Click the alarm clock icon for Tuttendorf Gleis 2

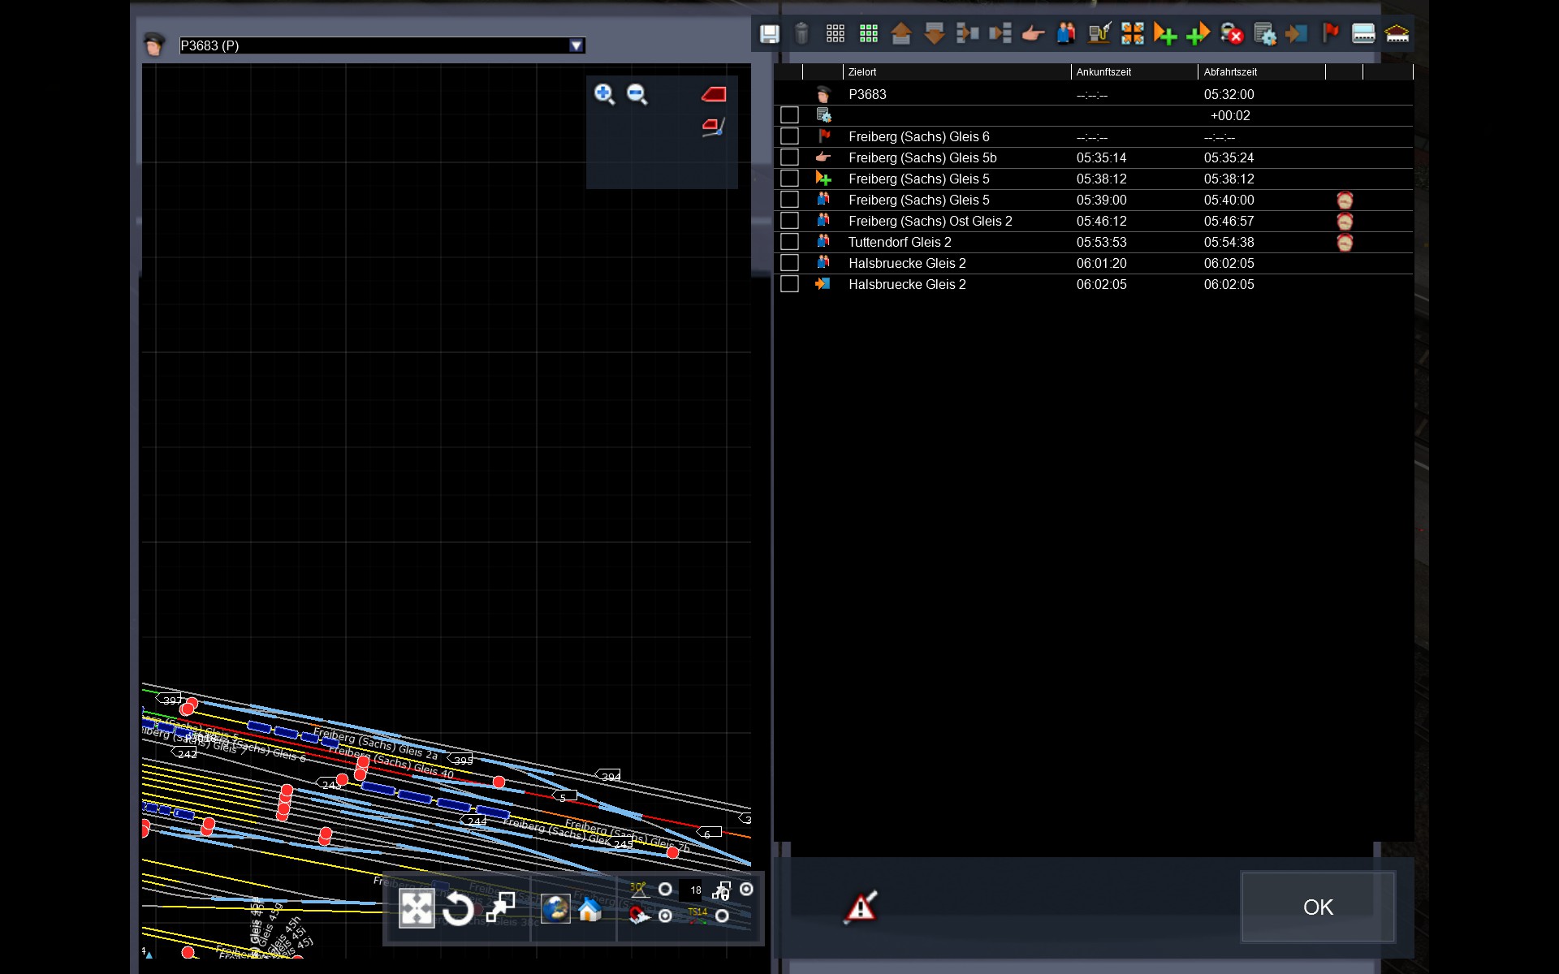click(x=1345, y=242)
